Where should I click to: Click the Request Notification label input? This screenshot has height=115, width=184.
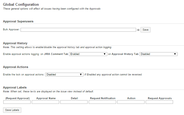click(102, 102)
